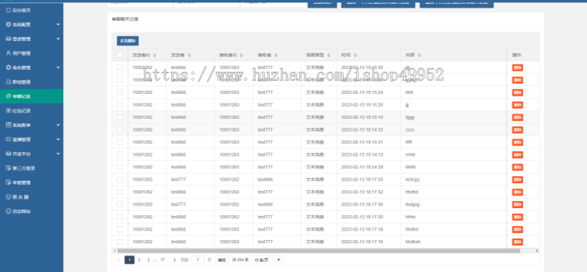Go to page 3
Screen dimensions: 587x272
coord(148,260)
